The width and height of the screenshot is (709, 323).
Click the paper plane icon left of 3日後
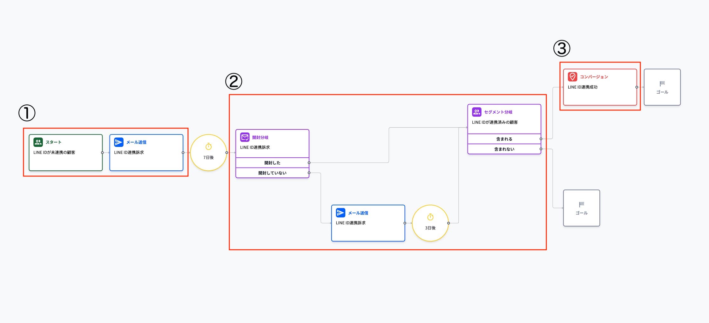[x=340, y=213]
